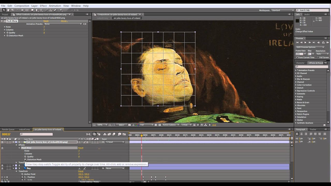Toggle Anchor Point stopwatch in timeline

point(22,174)
